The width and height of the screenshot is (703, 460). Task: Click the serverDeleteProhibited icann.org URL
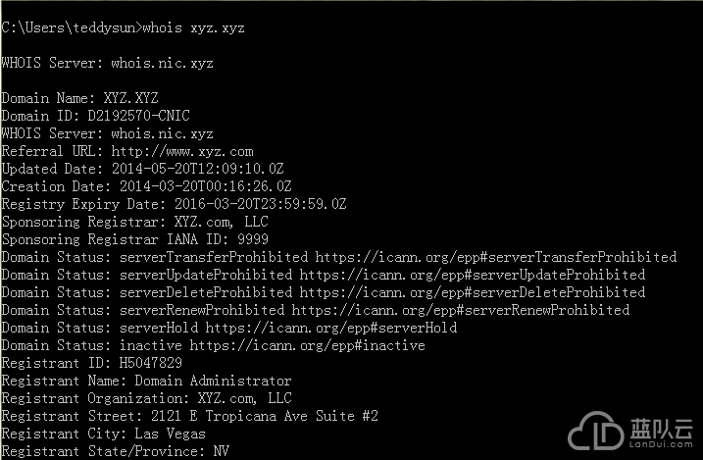pos(473,292)
